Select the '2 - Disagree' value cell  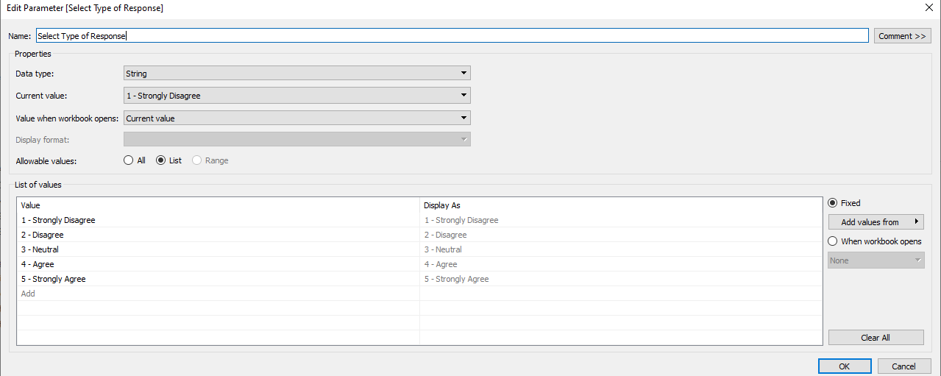[x=43, y=235]
